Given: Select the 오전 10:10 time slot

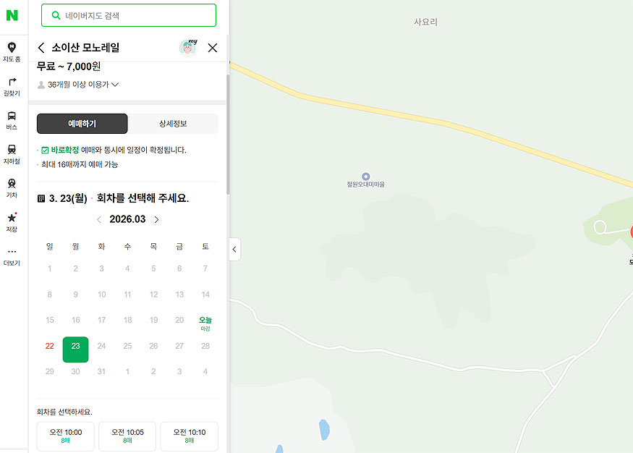Looking at the screenshot, I should 189,436.
